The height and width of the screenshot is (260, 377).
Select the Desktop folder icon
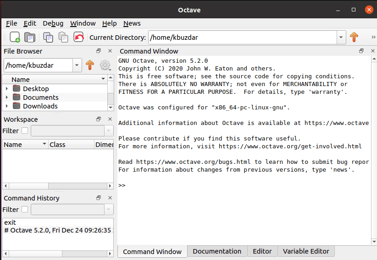click(x=17, y=89)
